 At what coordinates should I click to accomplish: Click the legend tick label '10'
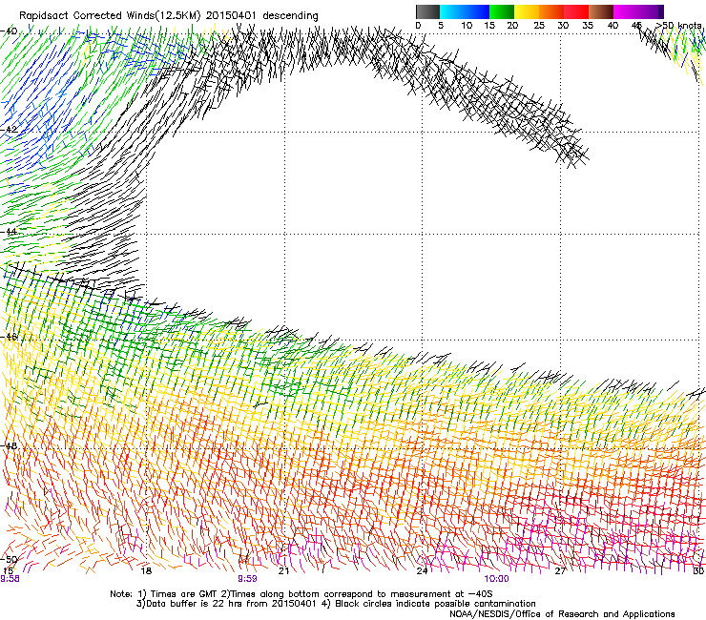click(467, 26)
